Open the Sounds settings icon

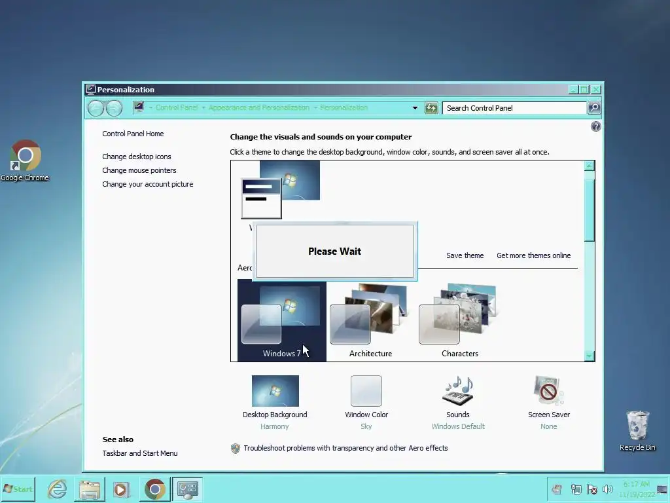[457, 390]
